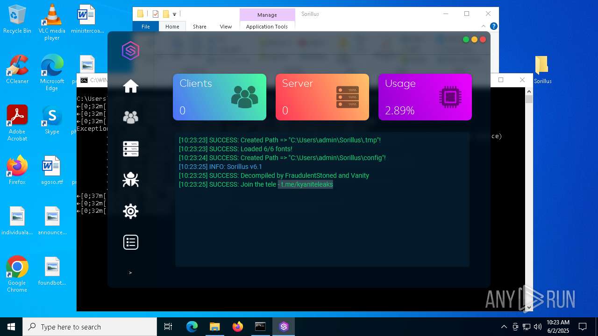The width and height of the screenshot is (598, 336).
Task: Open the ministercoa Word document on desktop
Action: [x=87, y=20]
